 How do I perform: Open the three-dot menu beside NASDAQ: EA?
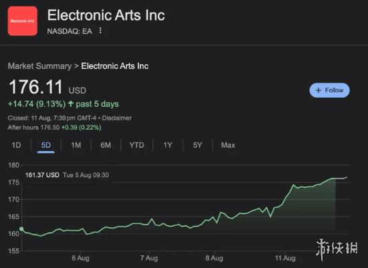click(100, 31)
